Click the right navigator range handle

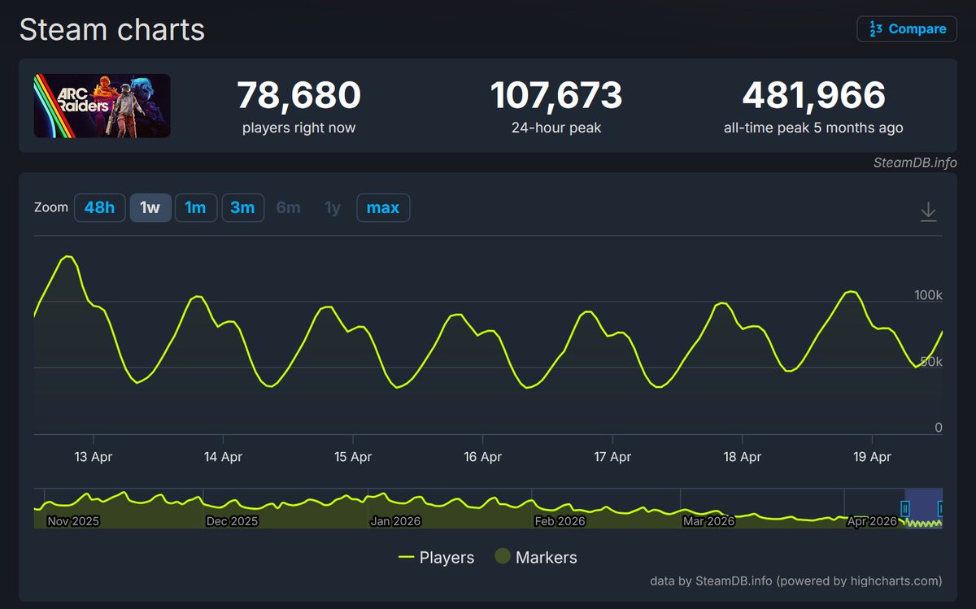[x=940, y=509]
